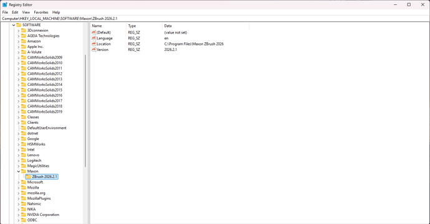Screen dimensions: 430x224
Task: Click the Logitech folder icon
Action: point(24,161)
